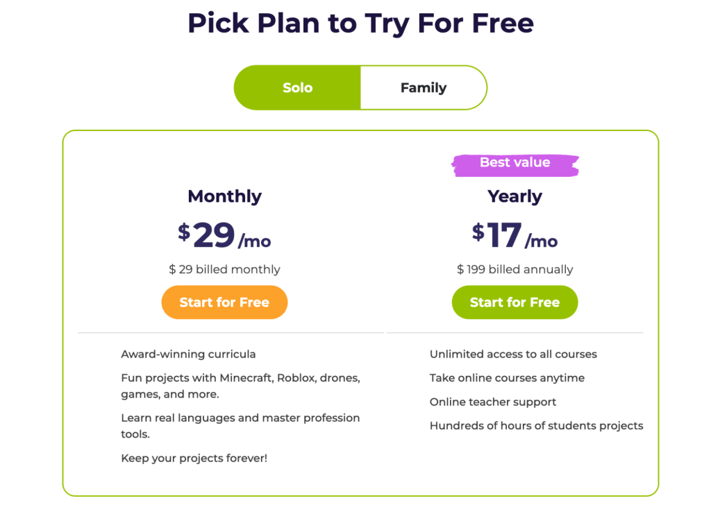
Task: Click the $17 per month price
Action: click(515, 236)
